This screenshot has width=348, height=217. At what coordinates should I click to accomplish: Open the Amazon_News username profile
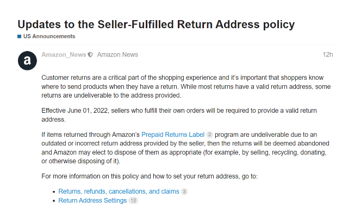click(x=64, y=55)
